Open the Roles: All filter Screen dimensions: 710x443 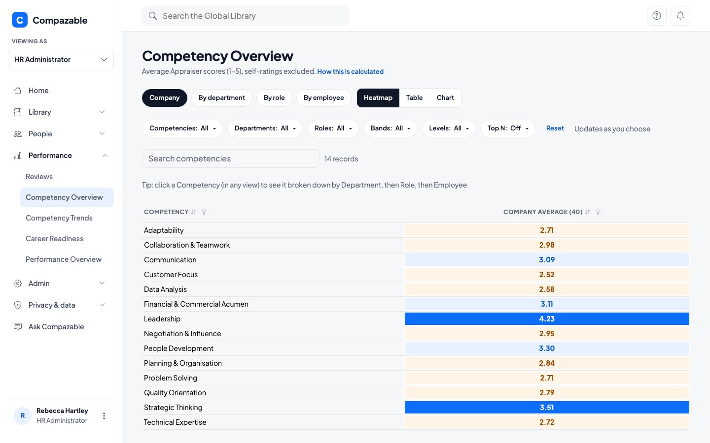[x=333, y=128]
